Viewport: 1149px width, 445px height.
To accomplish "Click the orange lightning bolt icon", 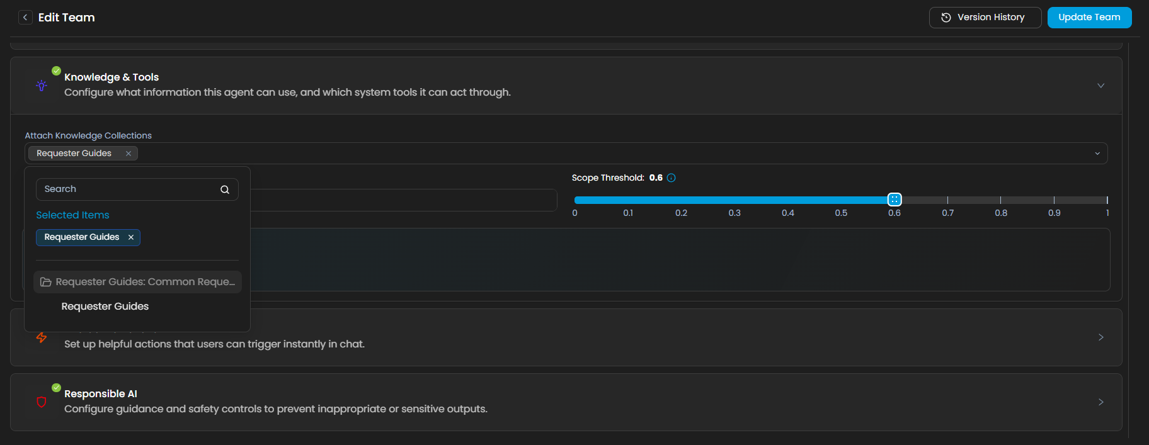I will point(42,337).
